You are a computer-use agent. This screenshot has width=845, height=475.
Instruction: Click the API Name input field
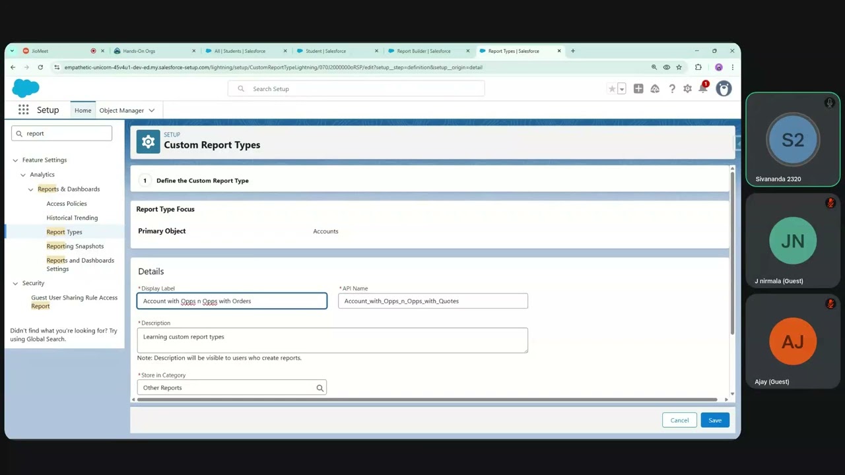[433, 301]
